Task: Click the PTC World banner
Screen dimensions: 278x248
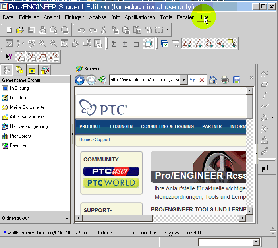Action: [x=111, y=183]
